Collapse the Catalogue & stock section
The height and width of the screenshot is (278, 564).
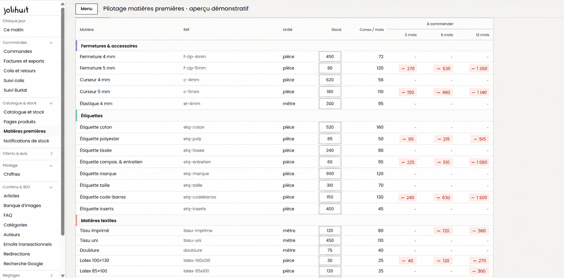point(51,103)
